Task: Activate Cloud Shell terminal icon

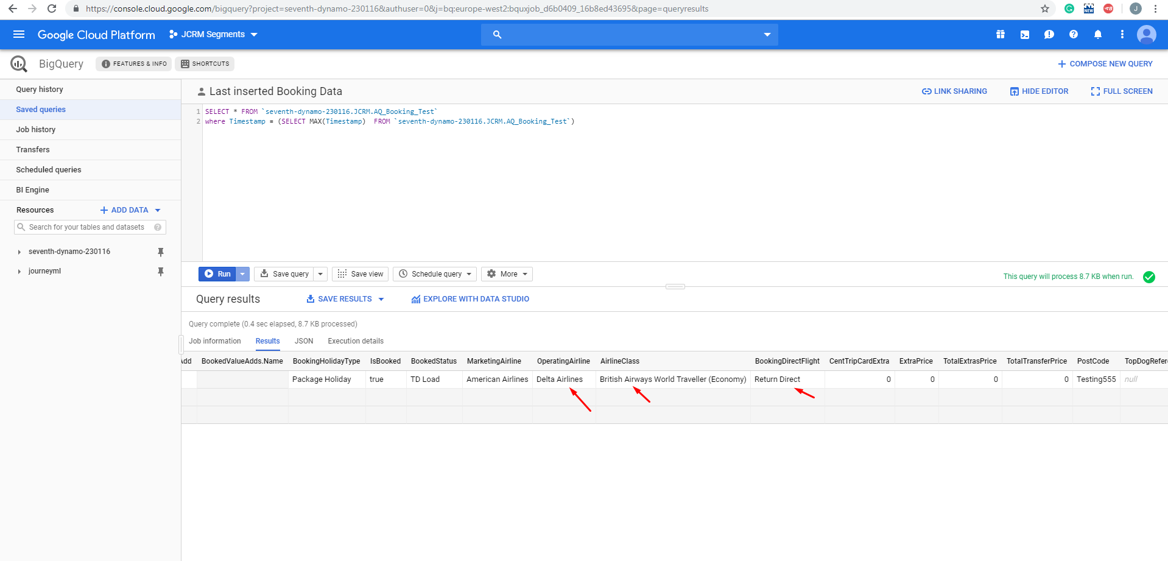Action: click(x=1025, y=35)
